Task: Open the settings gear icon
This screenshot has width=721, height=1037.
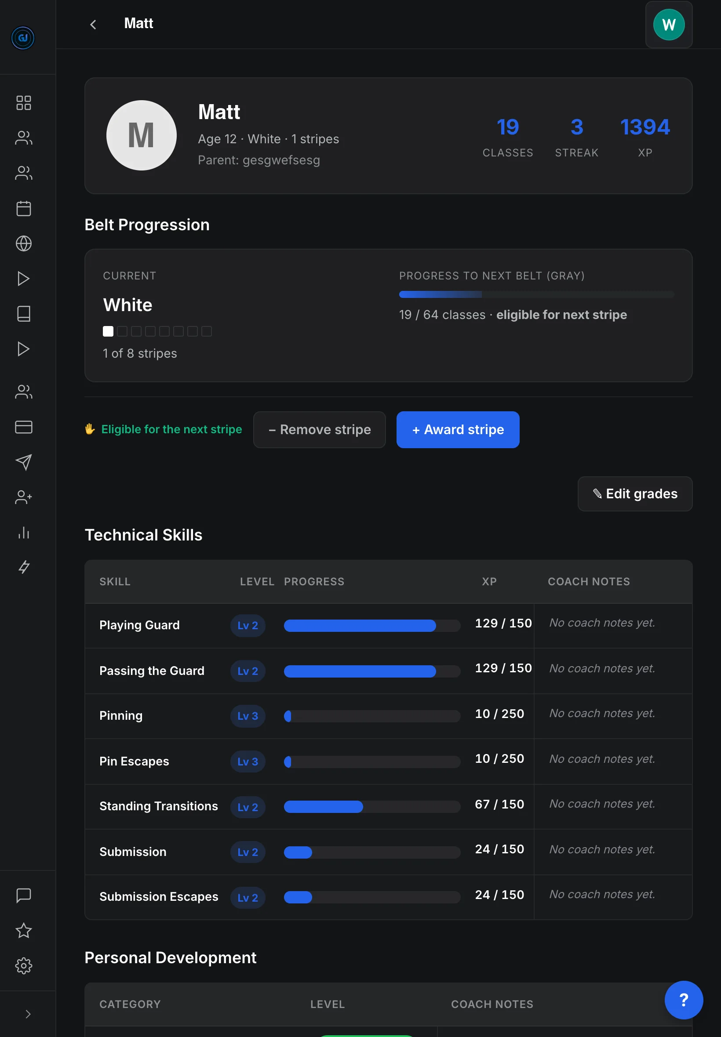Action: pyautogui.click(x=23, y=966)
